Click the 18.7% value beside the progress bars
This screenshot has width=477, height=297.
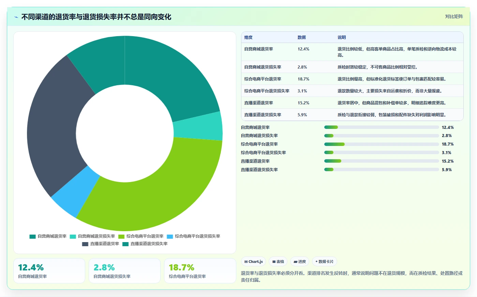[x=448, y=144]
